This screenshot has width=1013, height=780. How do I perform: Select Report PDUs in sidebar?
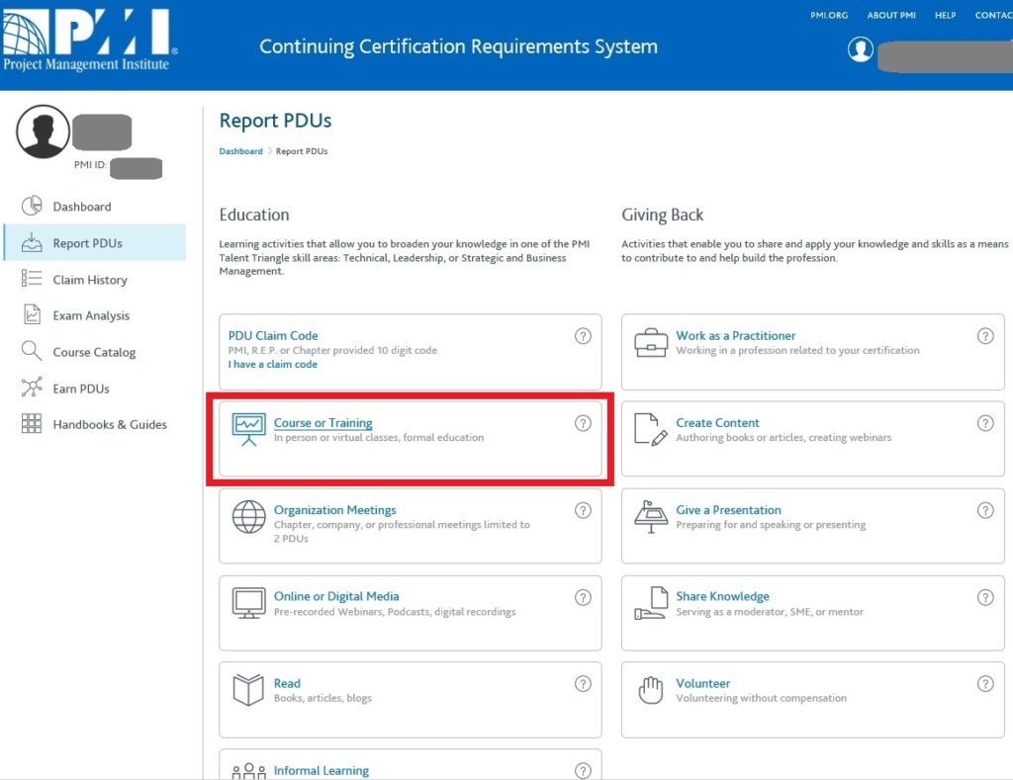click(95, 243)
